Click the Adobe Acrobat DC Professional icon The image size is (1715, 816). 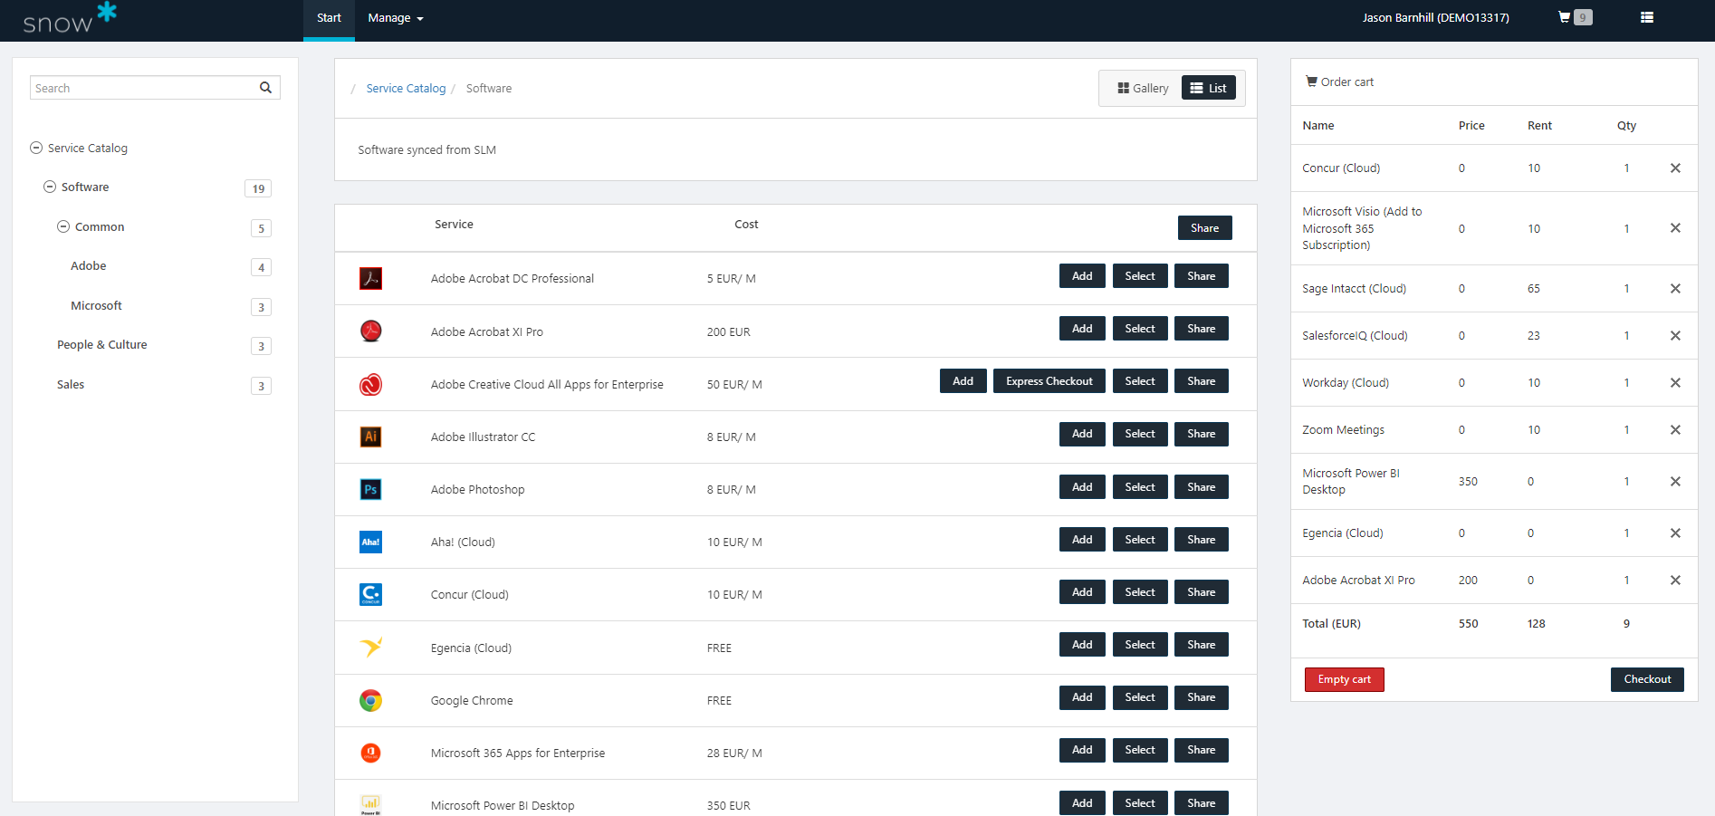370,278
